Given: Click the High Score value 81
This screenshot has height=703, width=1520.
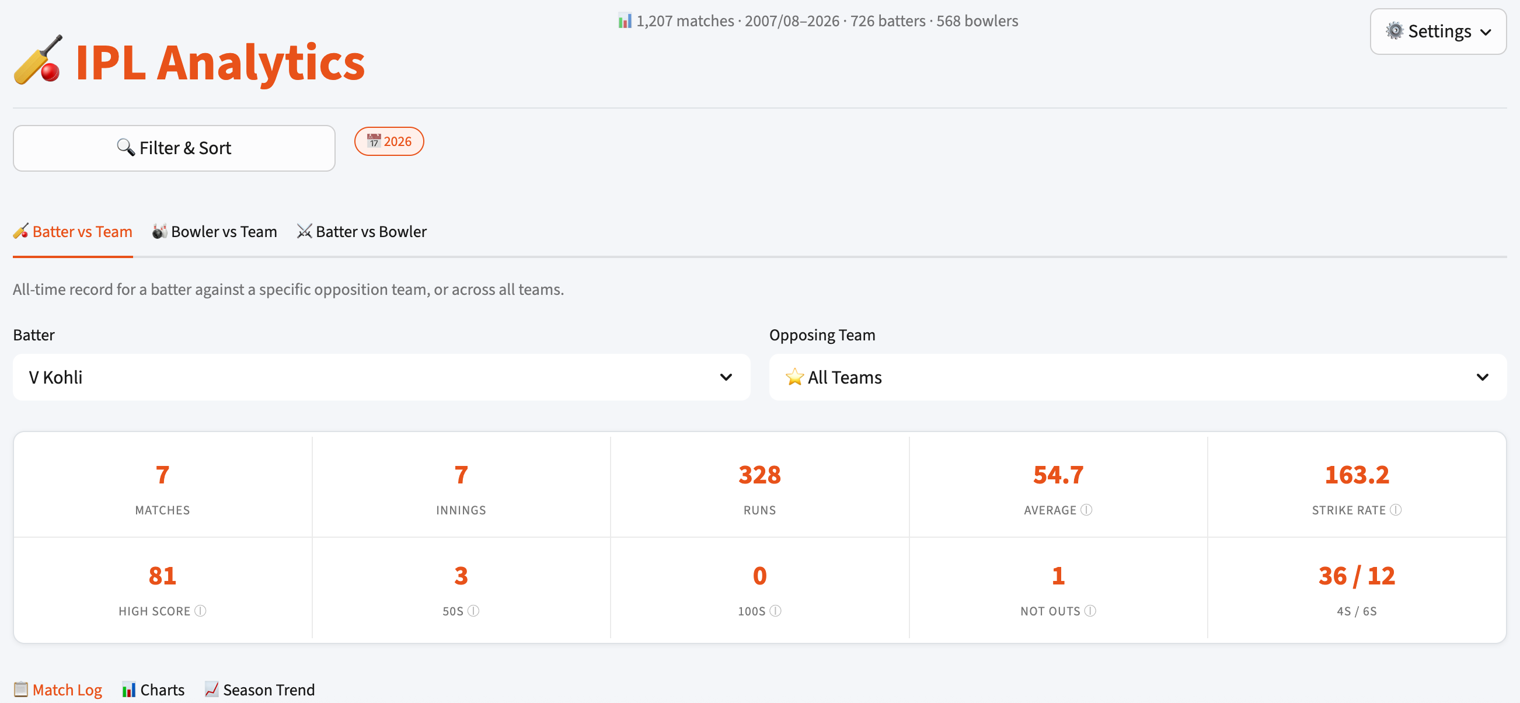Looking at the screenshot, I should click(162, 576).
